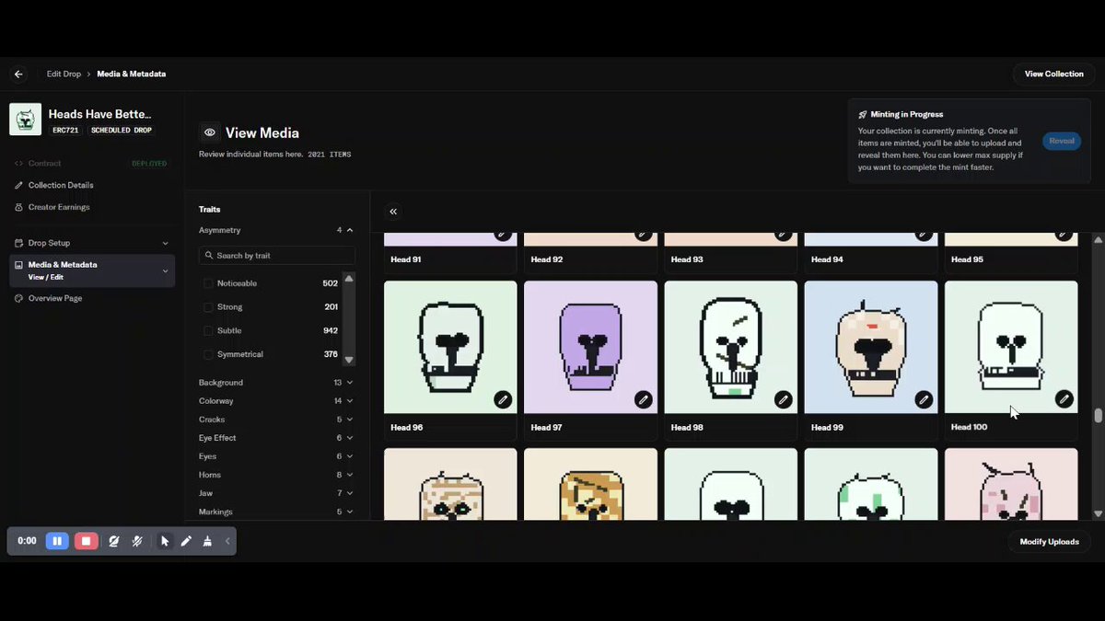Image resolution: width=1105 pixels, height=621 pixels.
Task: Click the pencil edit icon on Head 98
Action: 783,399
